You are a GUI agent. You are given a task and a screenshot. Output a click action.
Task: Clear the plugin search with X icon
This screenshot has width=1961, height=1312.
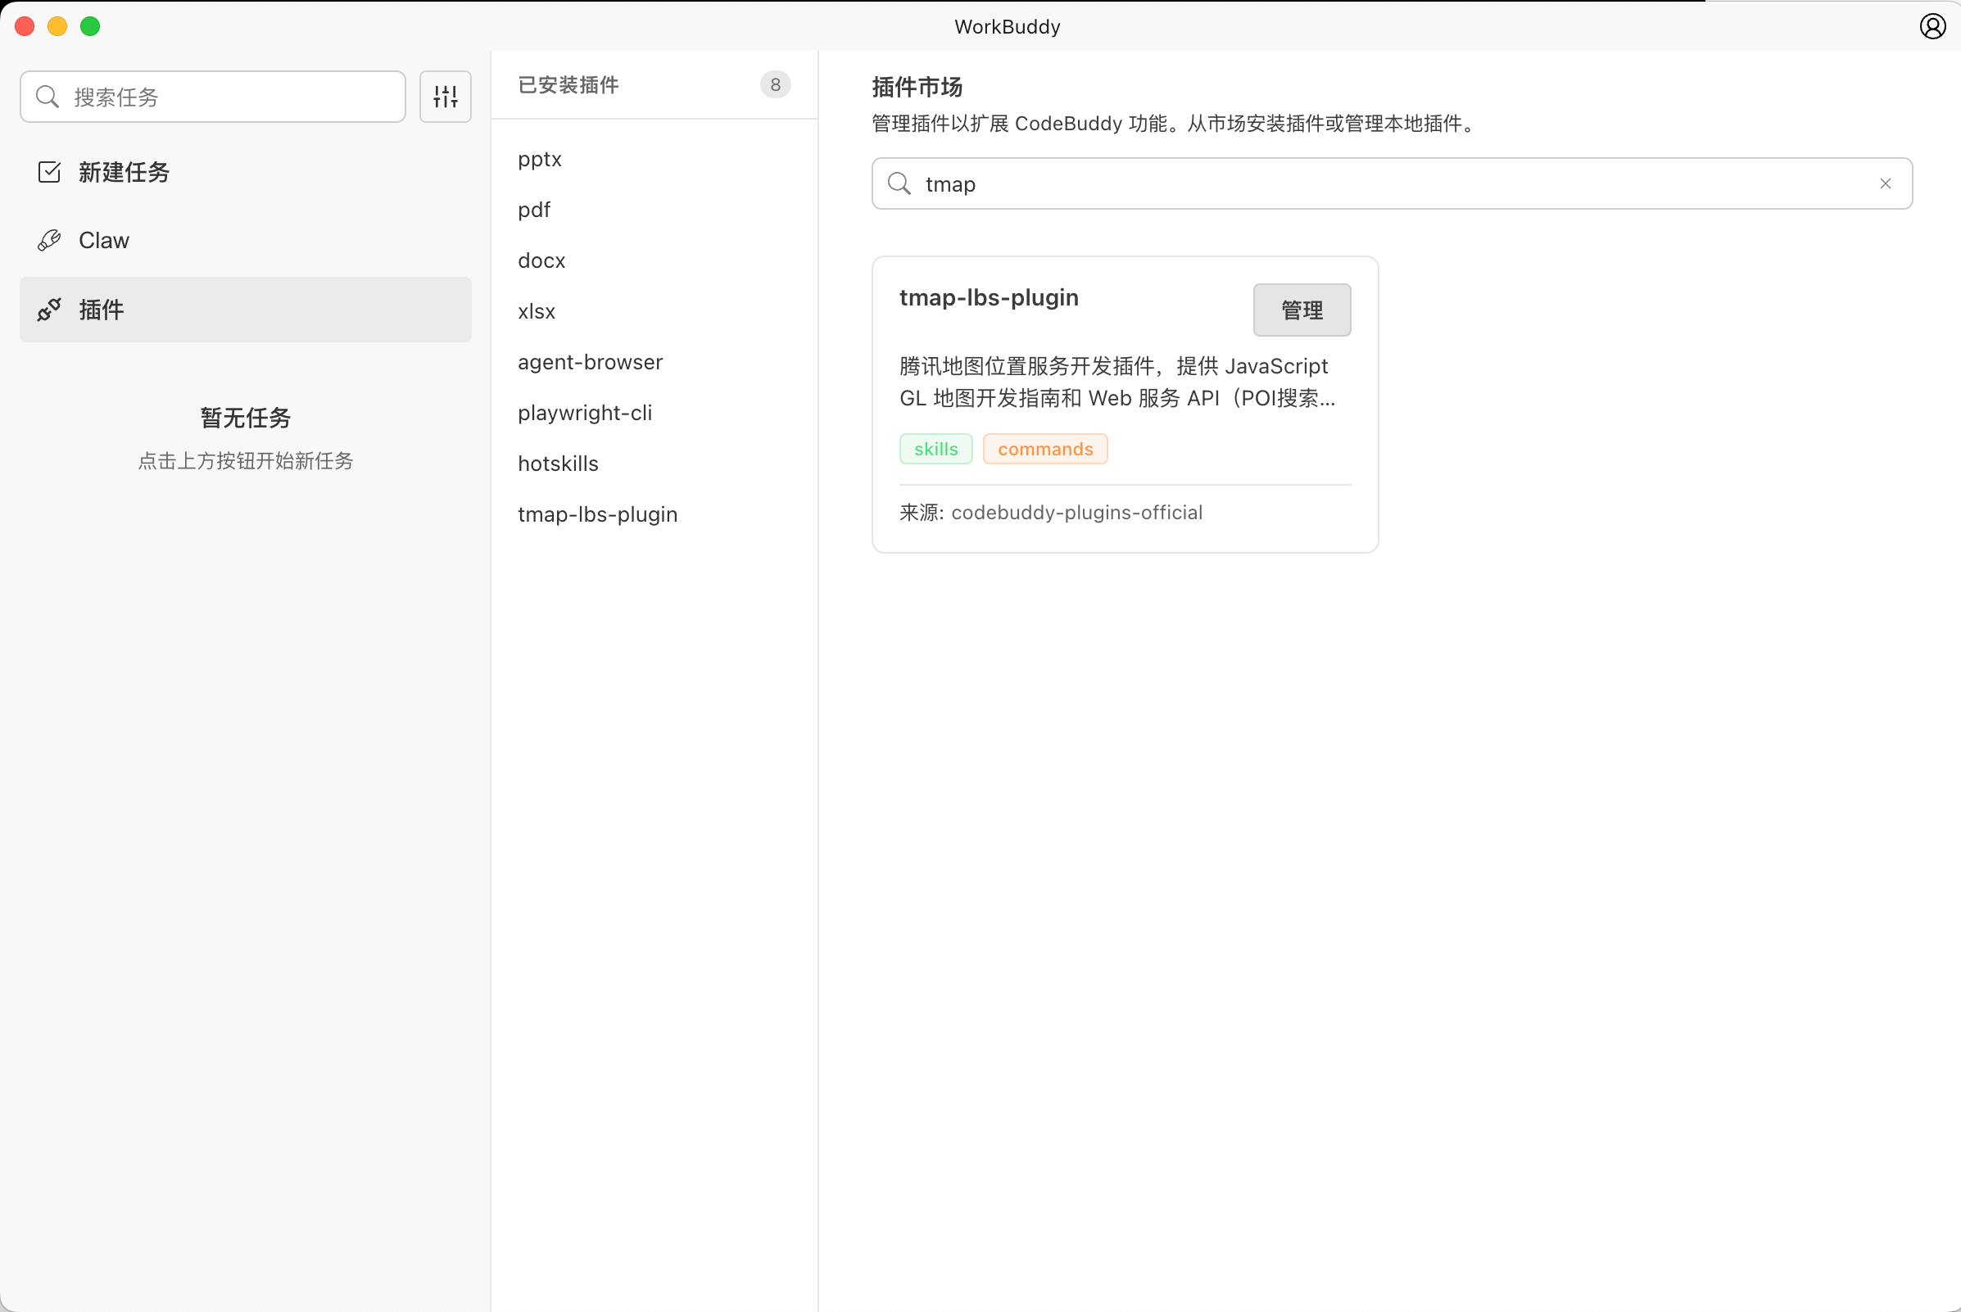[1885, 183]
